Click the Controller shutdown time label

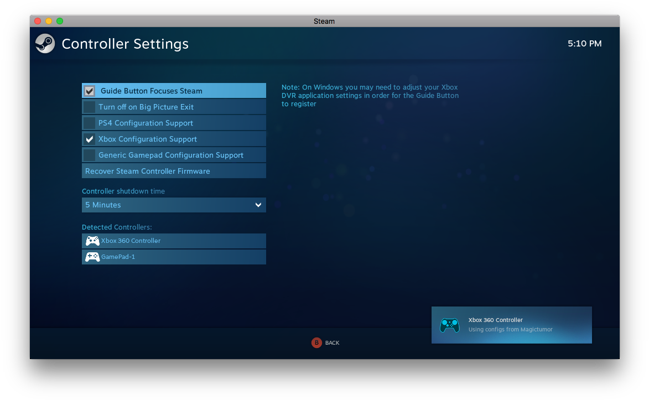click(123, 191)
